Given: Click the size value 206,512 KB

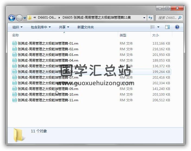Looking at the screenshot, I should point(161,100).
